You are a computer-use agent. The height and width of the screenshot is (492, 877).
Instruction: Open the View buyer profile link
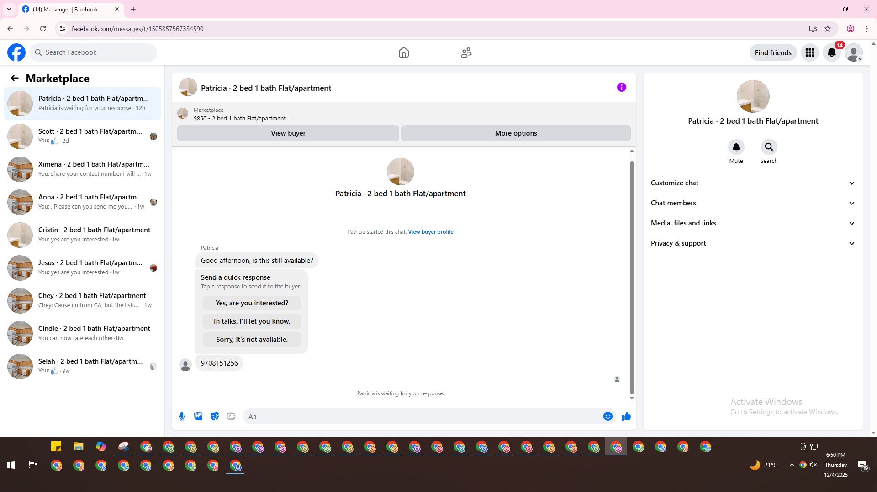pyautogui.click(x=430, y=232)
